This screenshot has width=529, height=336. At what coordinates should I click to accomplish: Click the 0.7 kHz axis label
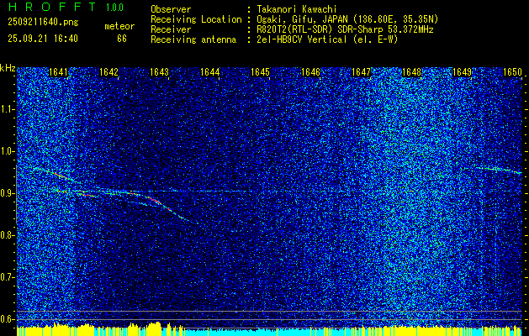7,277
